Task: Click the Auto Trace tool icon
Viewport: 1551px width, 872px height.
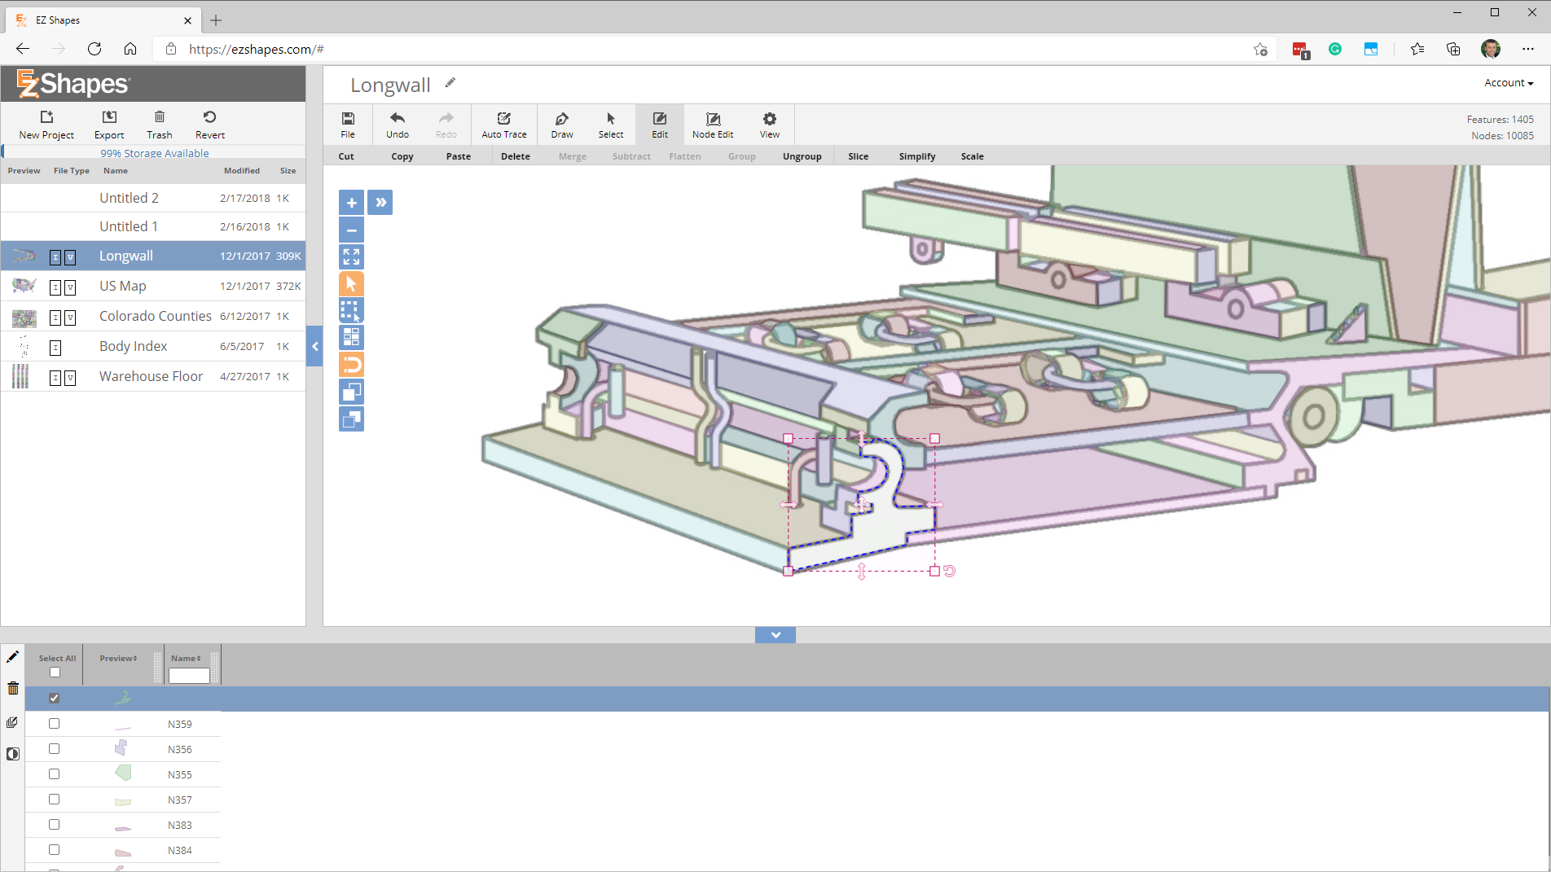Action: coord(503,119)
